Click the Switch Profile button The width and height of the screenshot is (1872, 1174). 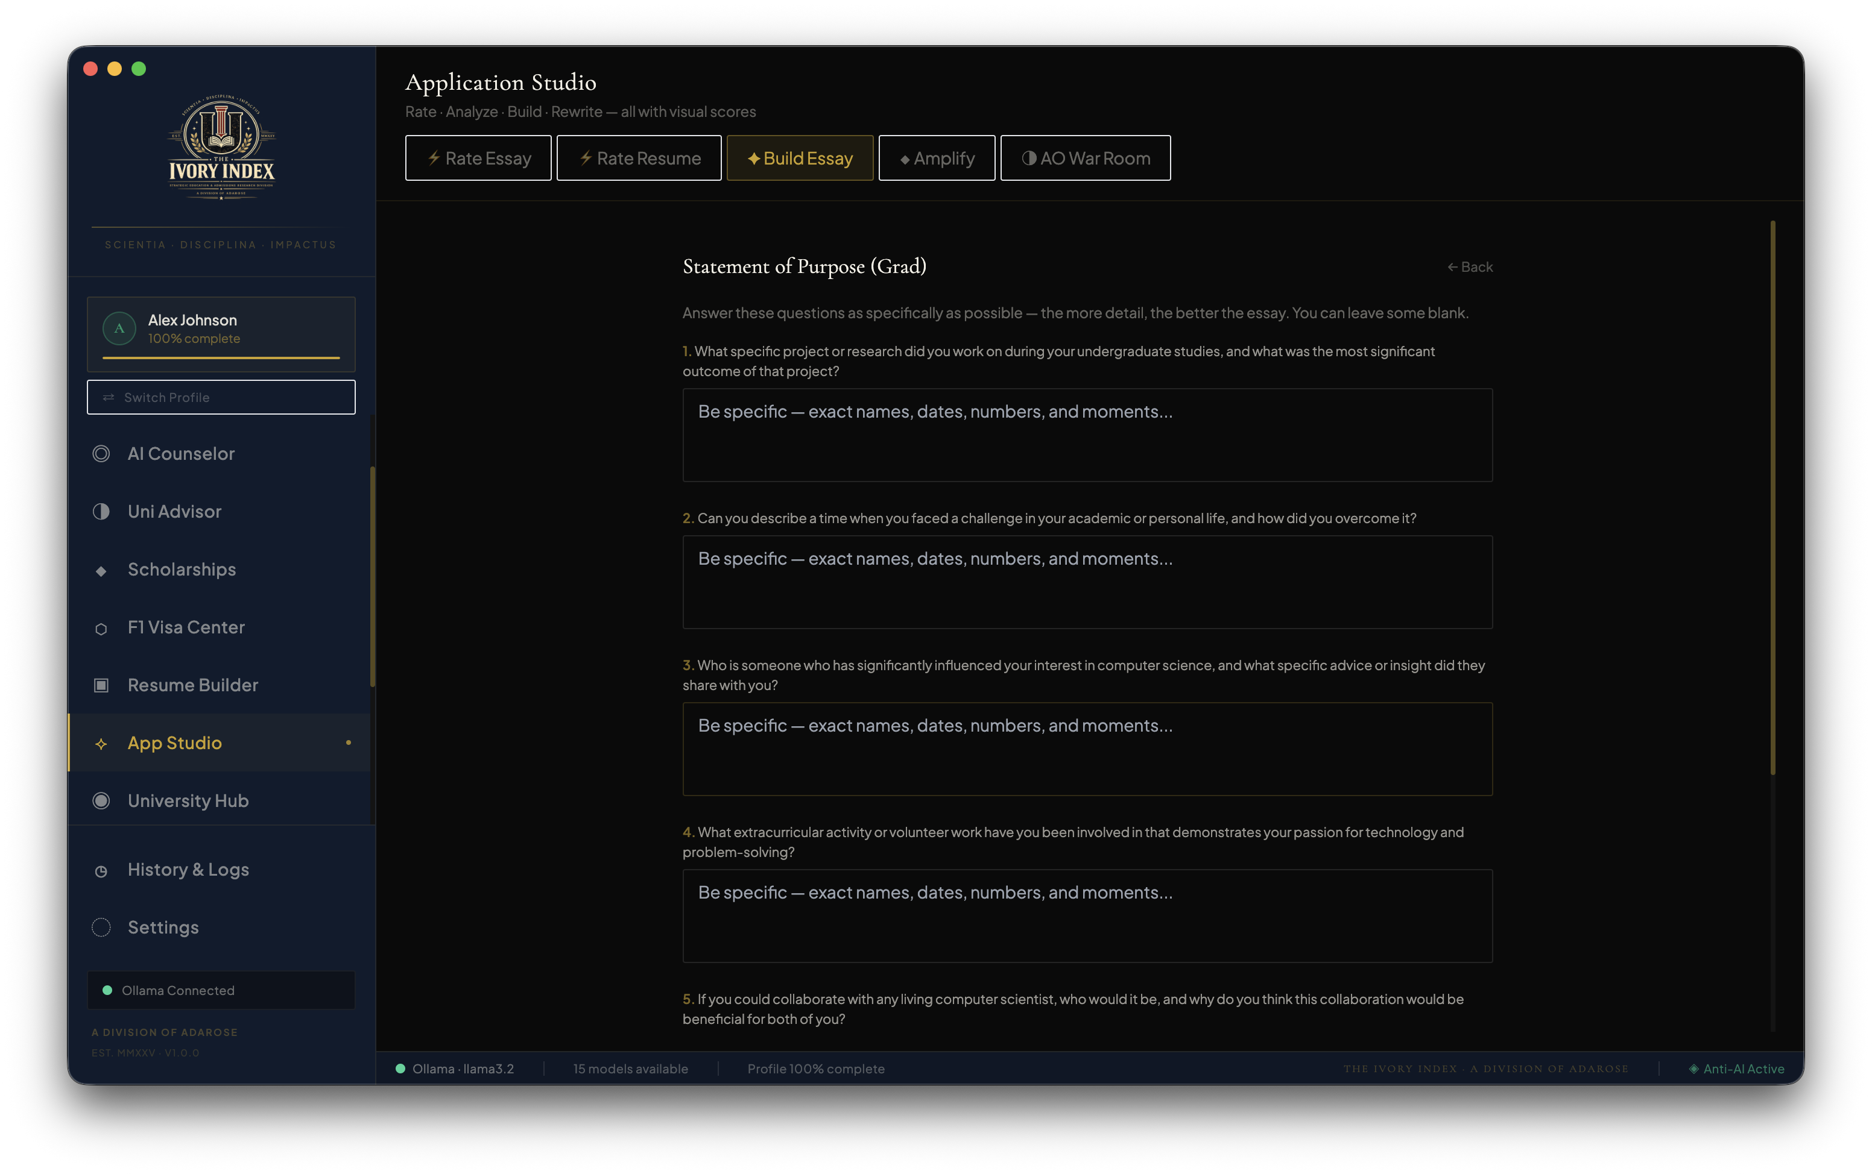pyautogui.click(x=221, y=397)
